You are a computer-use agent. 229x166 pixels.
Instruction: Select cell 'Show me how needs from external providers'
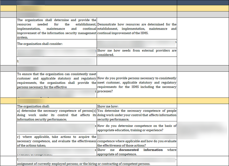(137, 53)
